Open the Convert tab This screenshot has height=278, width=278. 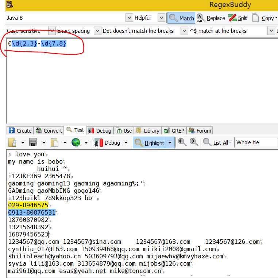pyautogui.click(x=49, y=131)
